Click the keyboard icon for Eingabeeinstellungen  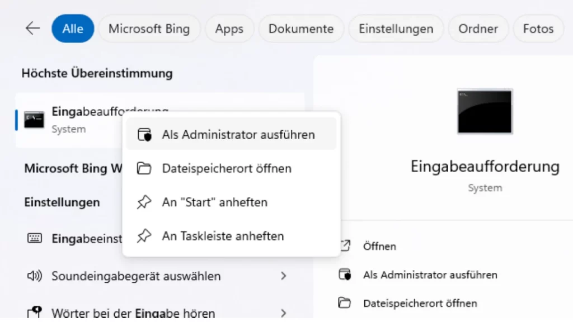(x=35, y=239)
